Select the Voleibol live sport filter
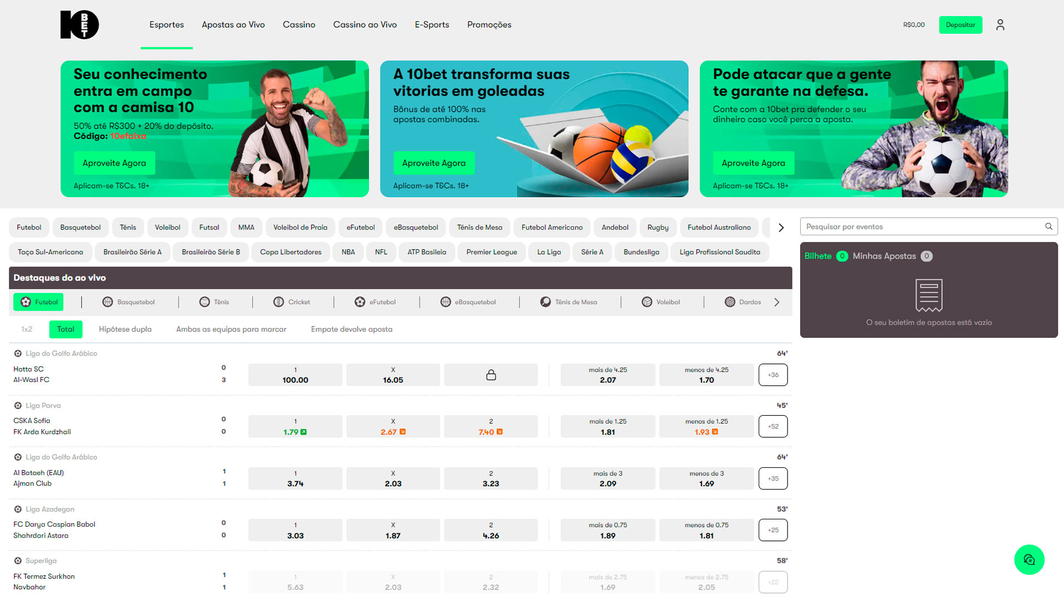The image size is (1064, 598). [x=661, y=302]
